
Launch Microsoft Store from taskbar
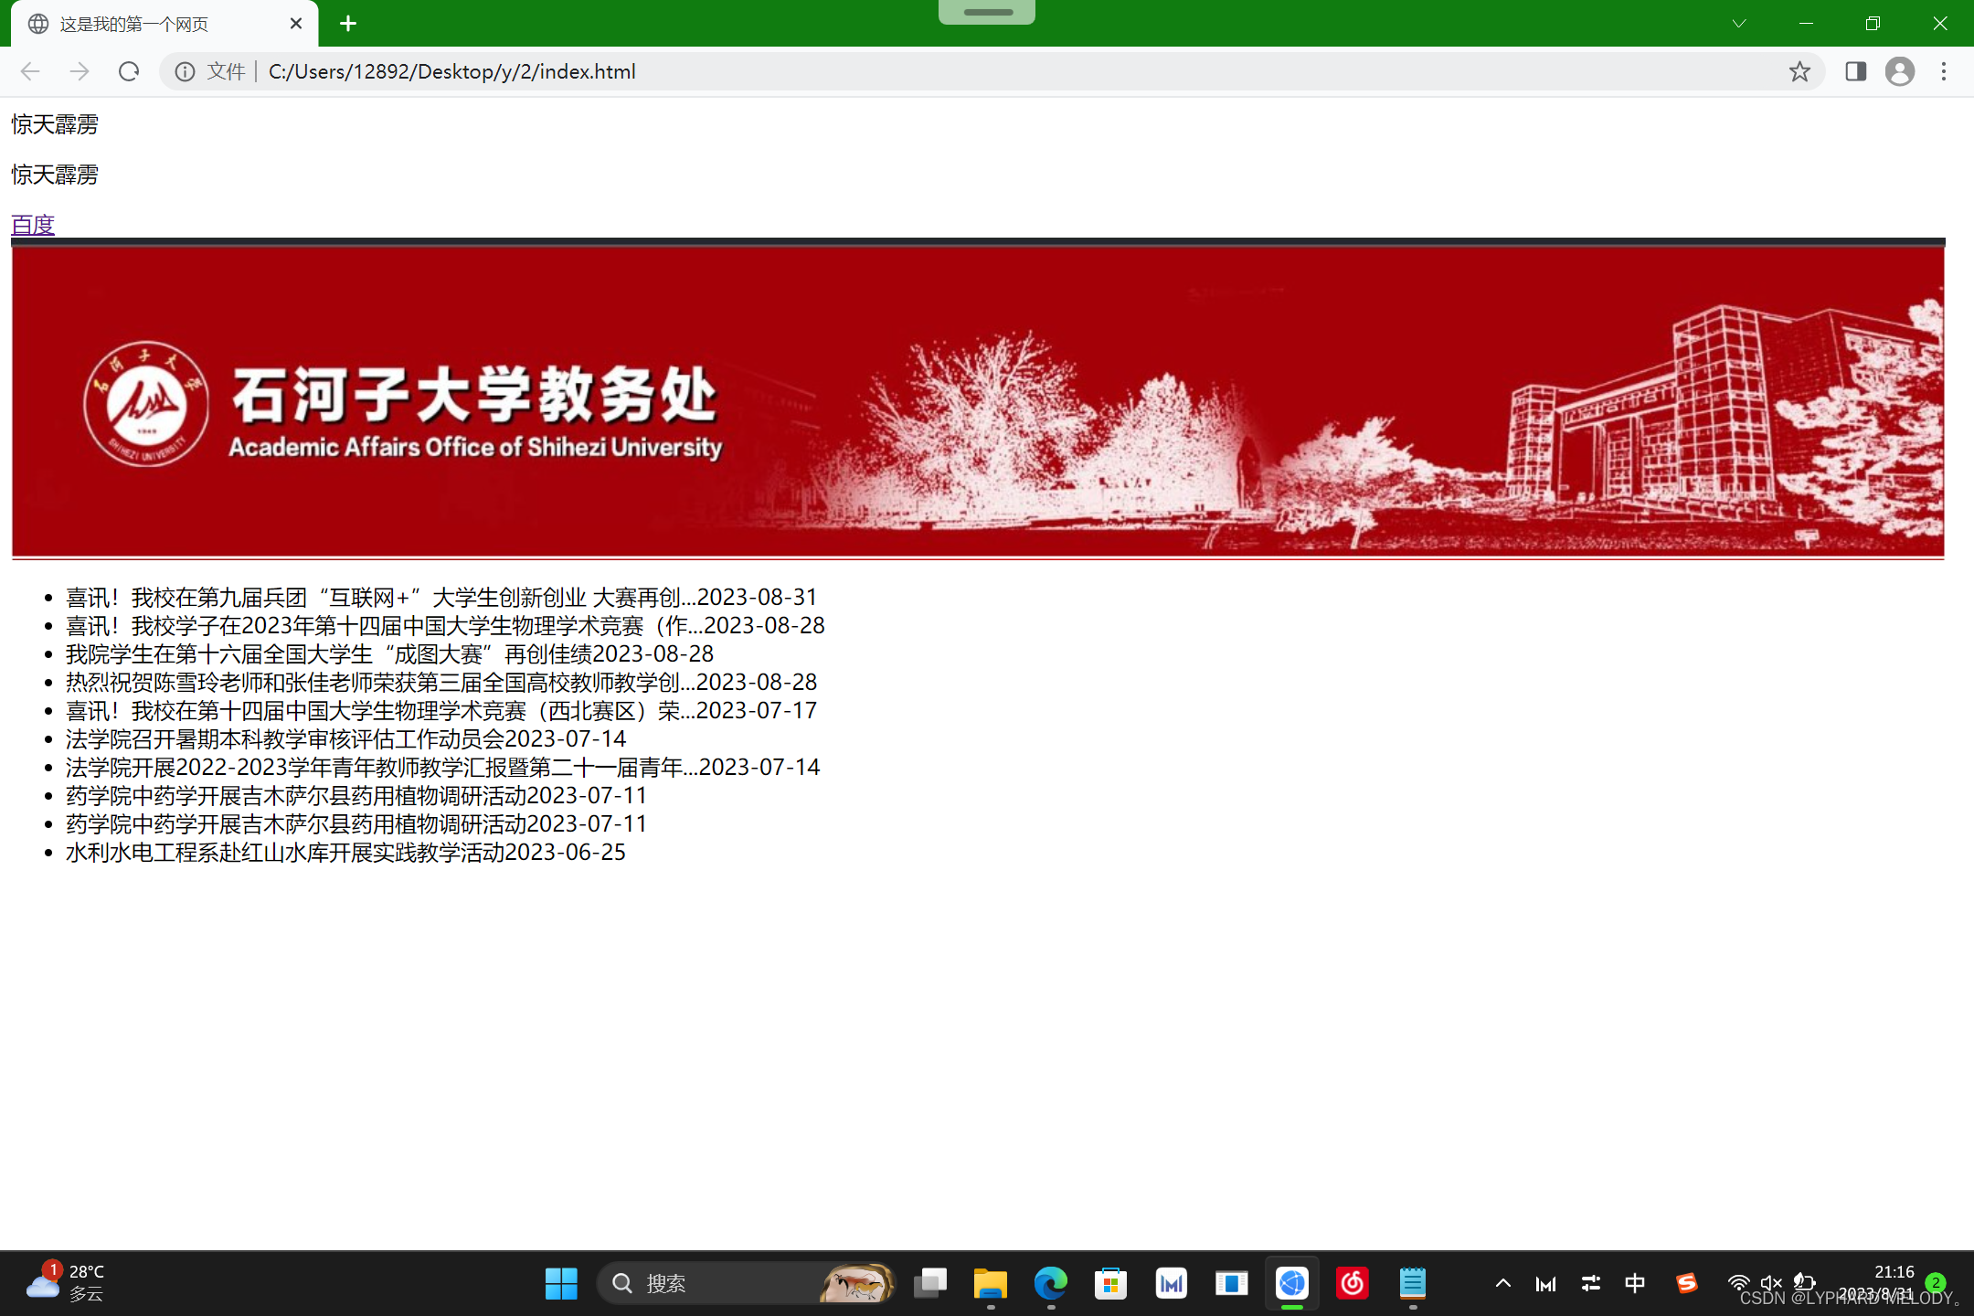tap(1110, 1283)
